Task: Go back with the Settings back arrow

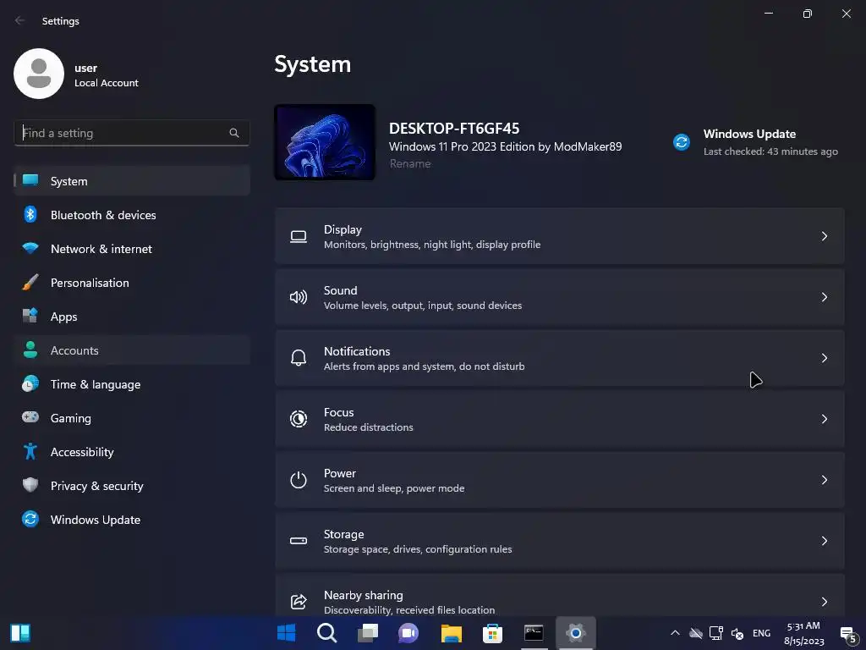Action: click(20, 20)
